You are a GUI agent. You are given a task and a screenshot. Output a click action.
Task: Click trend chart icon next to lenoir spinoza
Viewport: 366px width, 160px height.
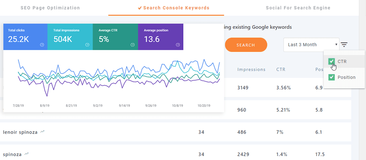[42, 132]
